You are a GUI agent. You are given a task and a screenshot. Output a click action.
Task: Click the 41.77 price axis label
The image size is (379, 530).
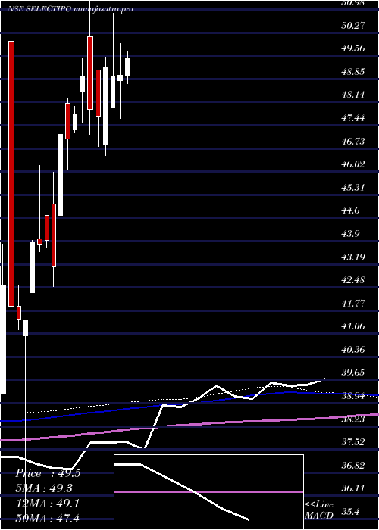[x=353, y=304]
